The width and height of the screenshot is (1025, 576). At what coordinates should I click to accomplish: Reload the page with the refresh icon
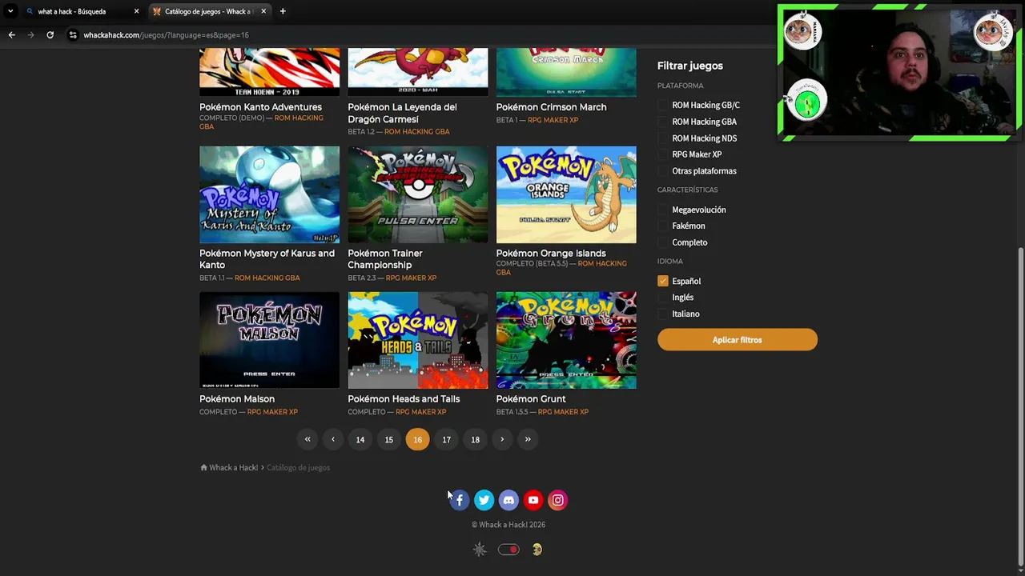50,35
